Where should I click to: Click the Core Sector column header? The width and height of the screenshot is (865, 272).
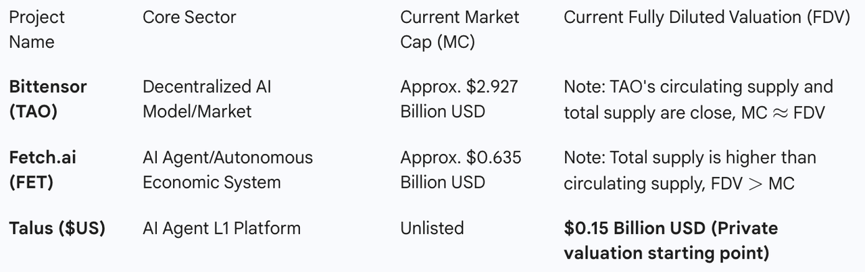pyautogui.click(x=189, y=18)
